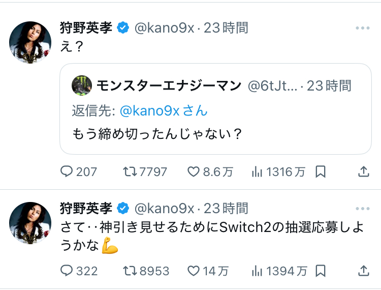View analytics of the 'え？' tweet

point(257,172)
